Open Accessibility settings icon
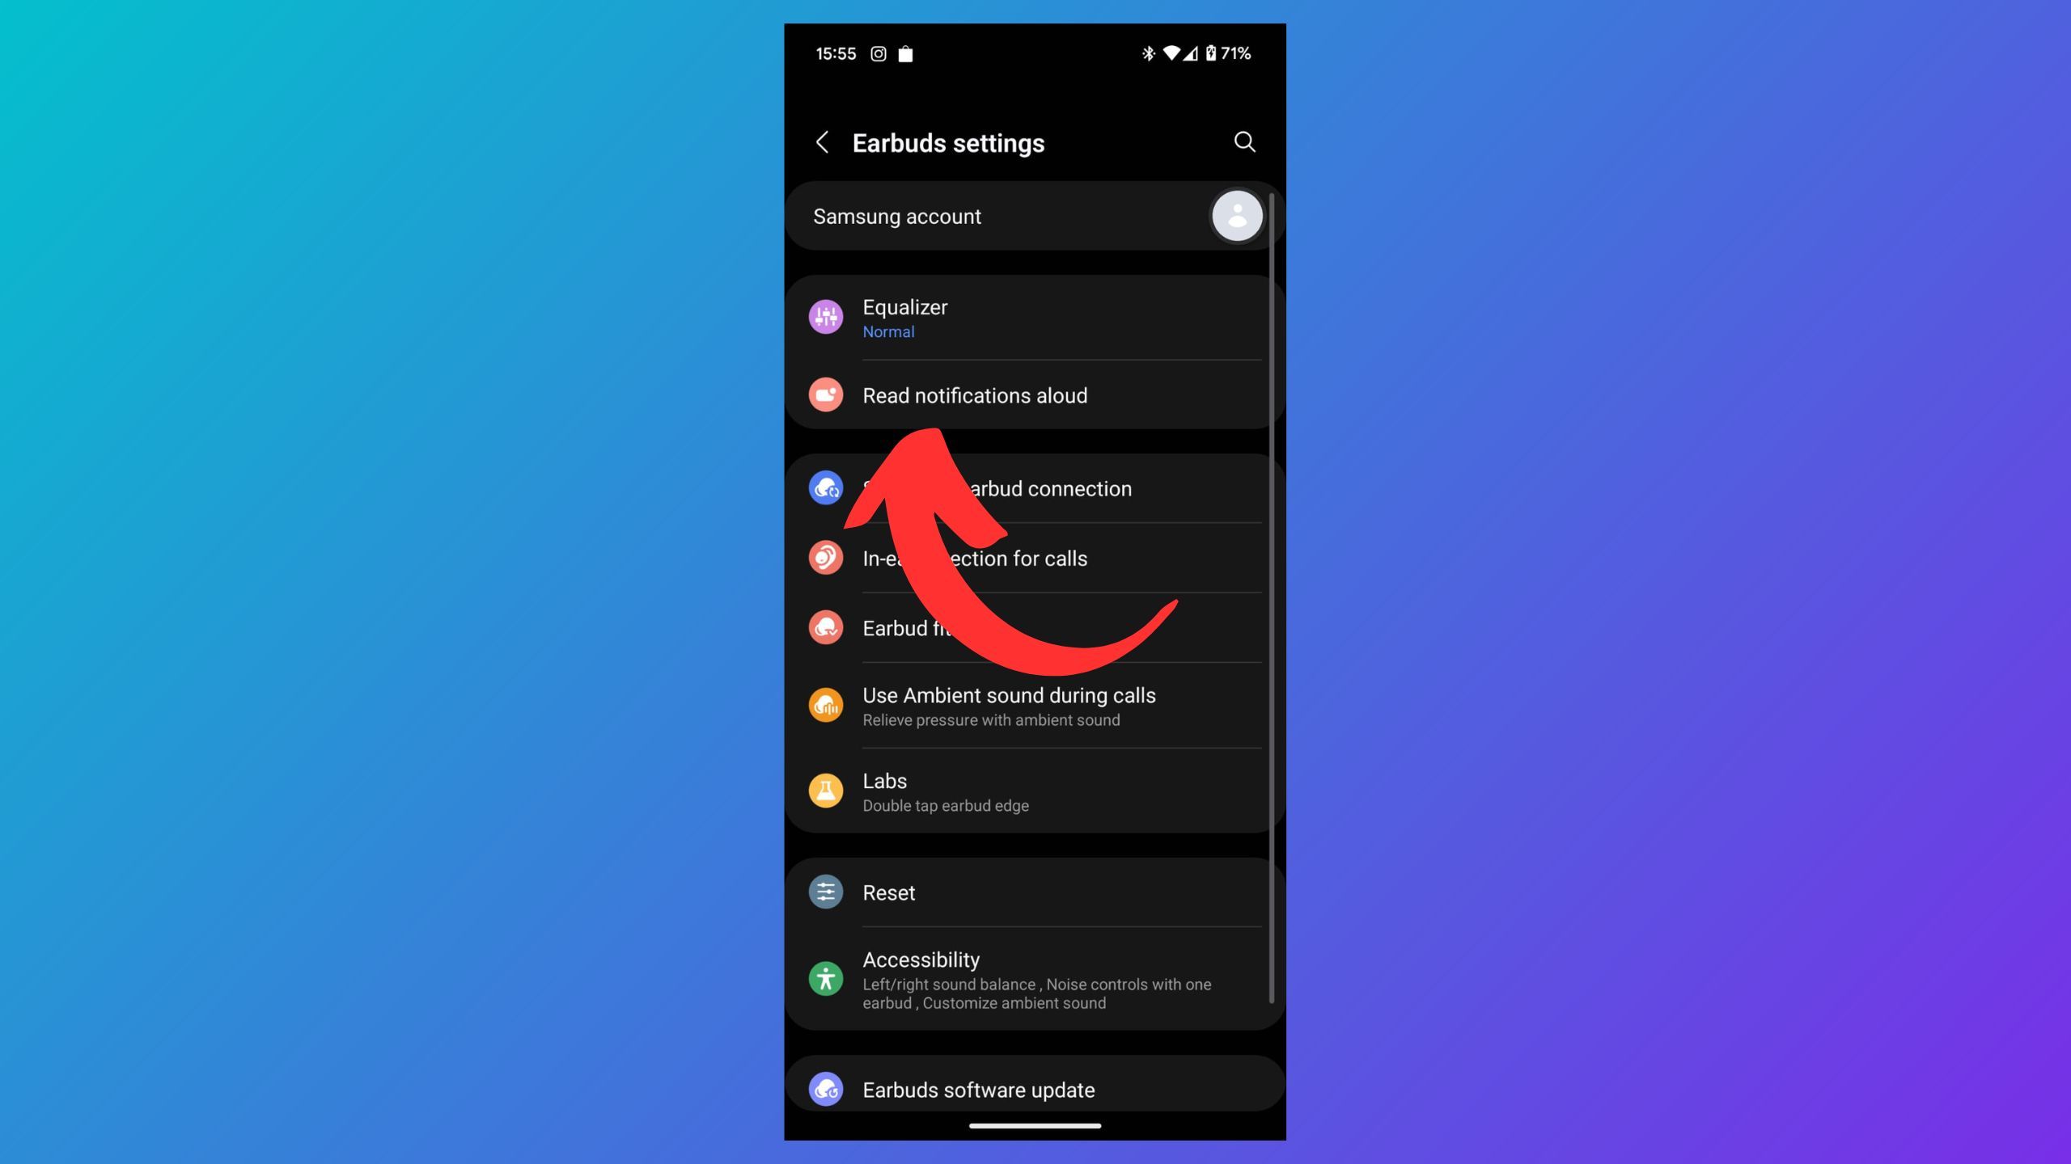This screenshot has height=1164, width=2071. 827,979
